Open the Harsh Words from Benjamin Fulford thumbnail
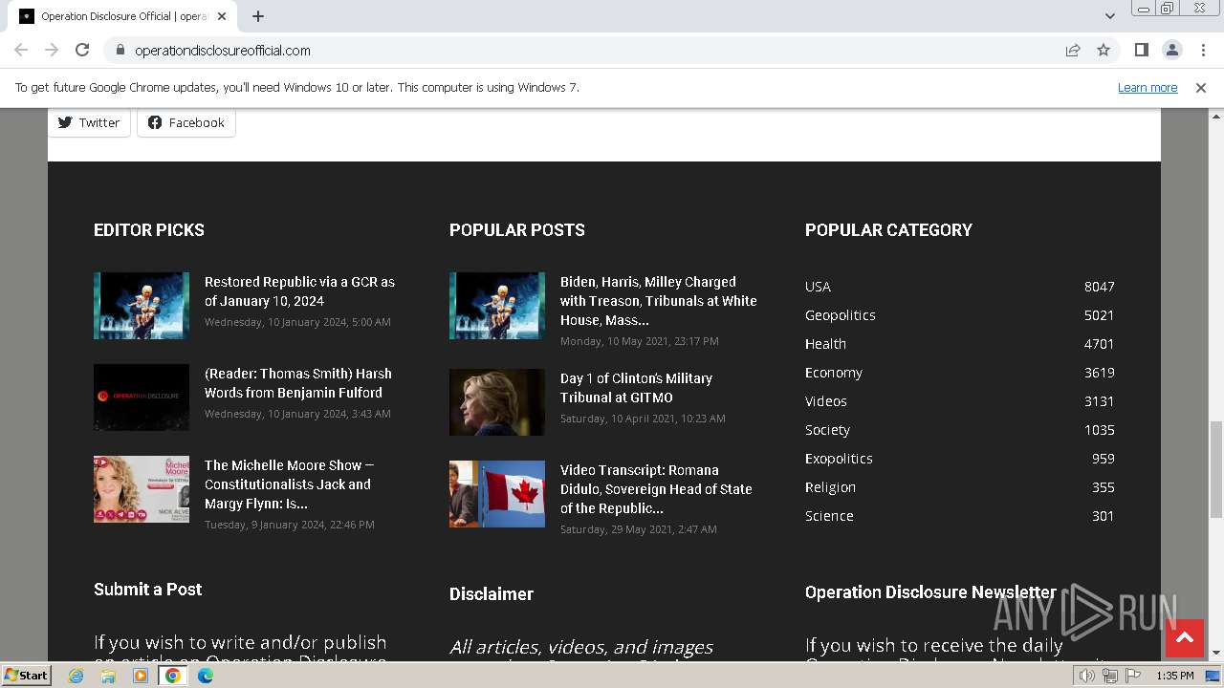 [142, 398]
